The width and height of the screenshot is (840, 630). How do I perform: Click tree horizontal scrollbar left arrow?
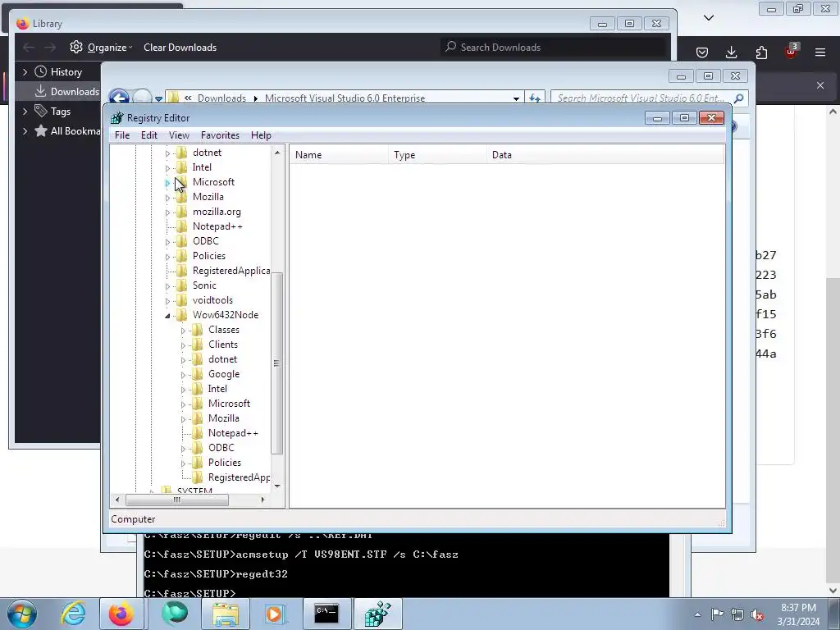pyautogui.click(x=117, y=500)
